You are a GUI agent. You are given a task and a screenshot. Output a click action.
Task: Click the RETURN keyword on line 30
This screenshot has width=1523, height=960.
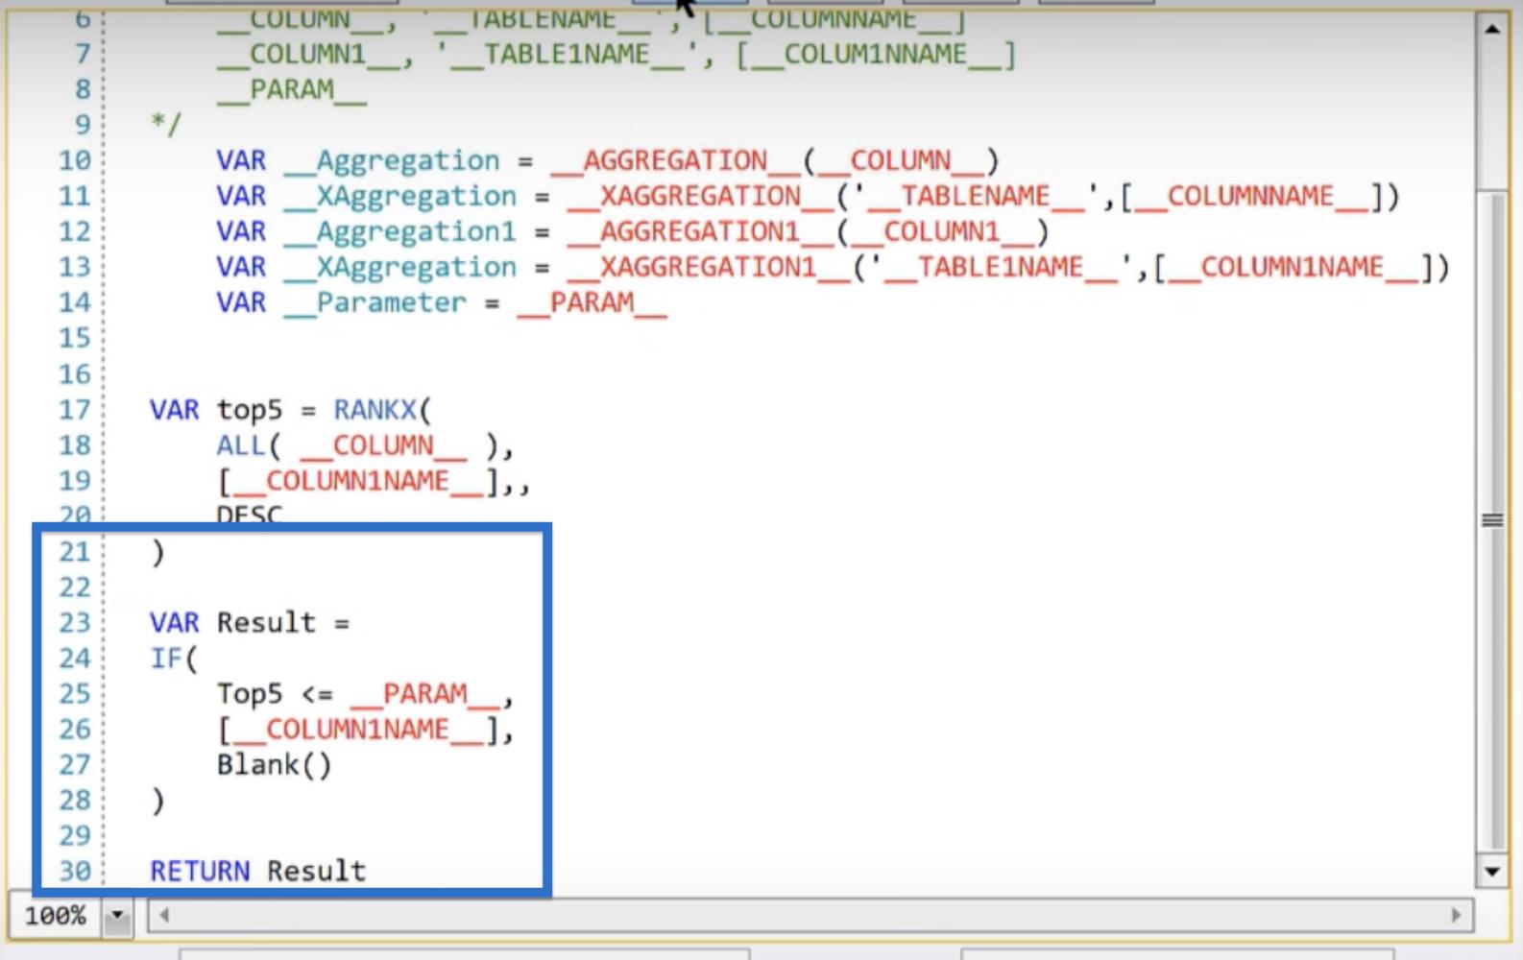point(200,872)
